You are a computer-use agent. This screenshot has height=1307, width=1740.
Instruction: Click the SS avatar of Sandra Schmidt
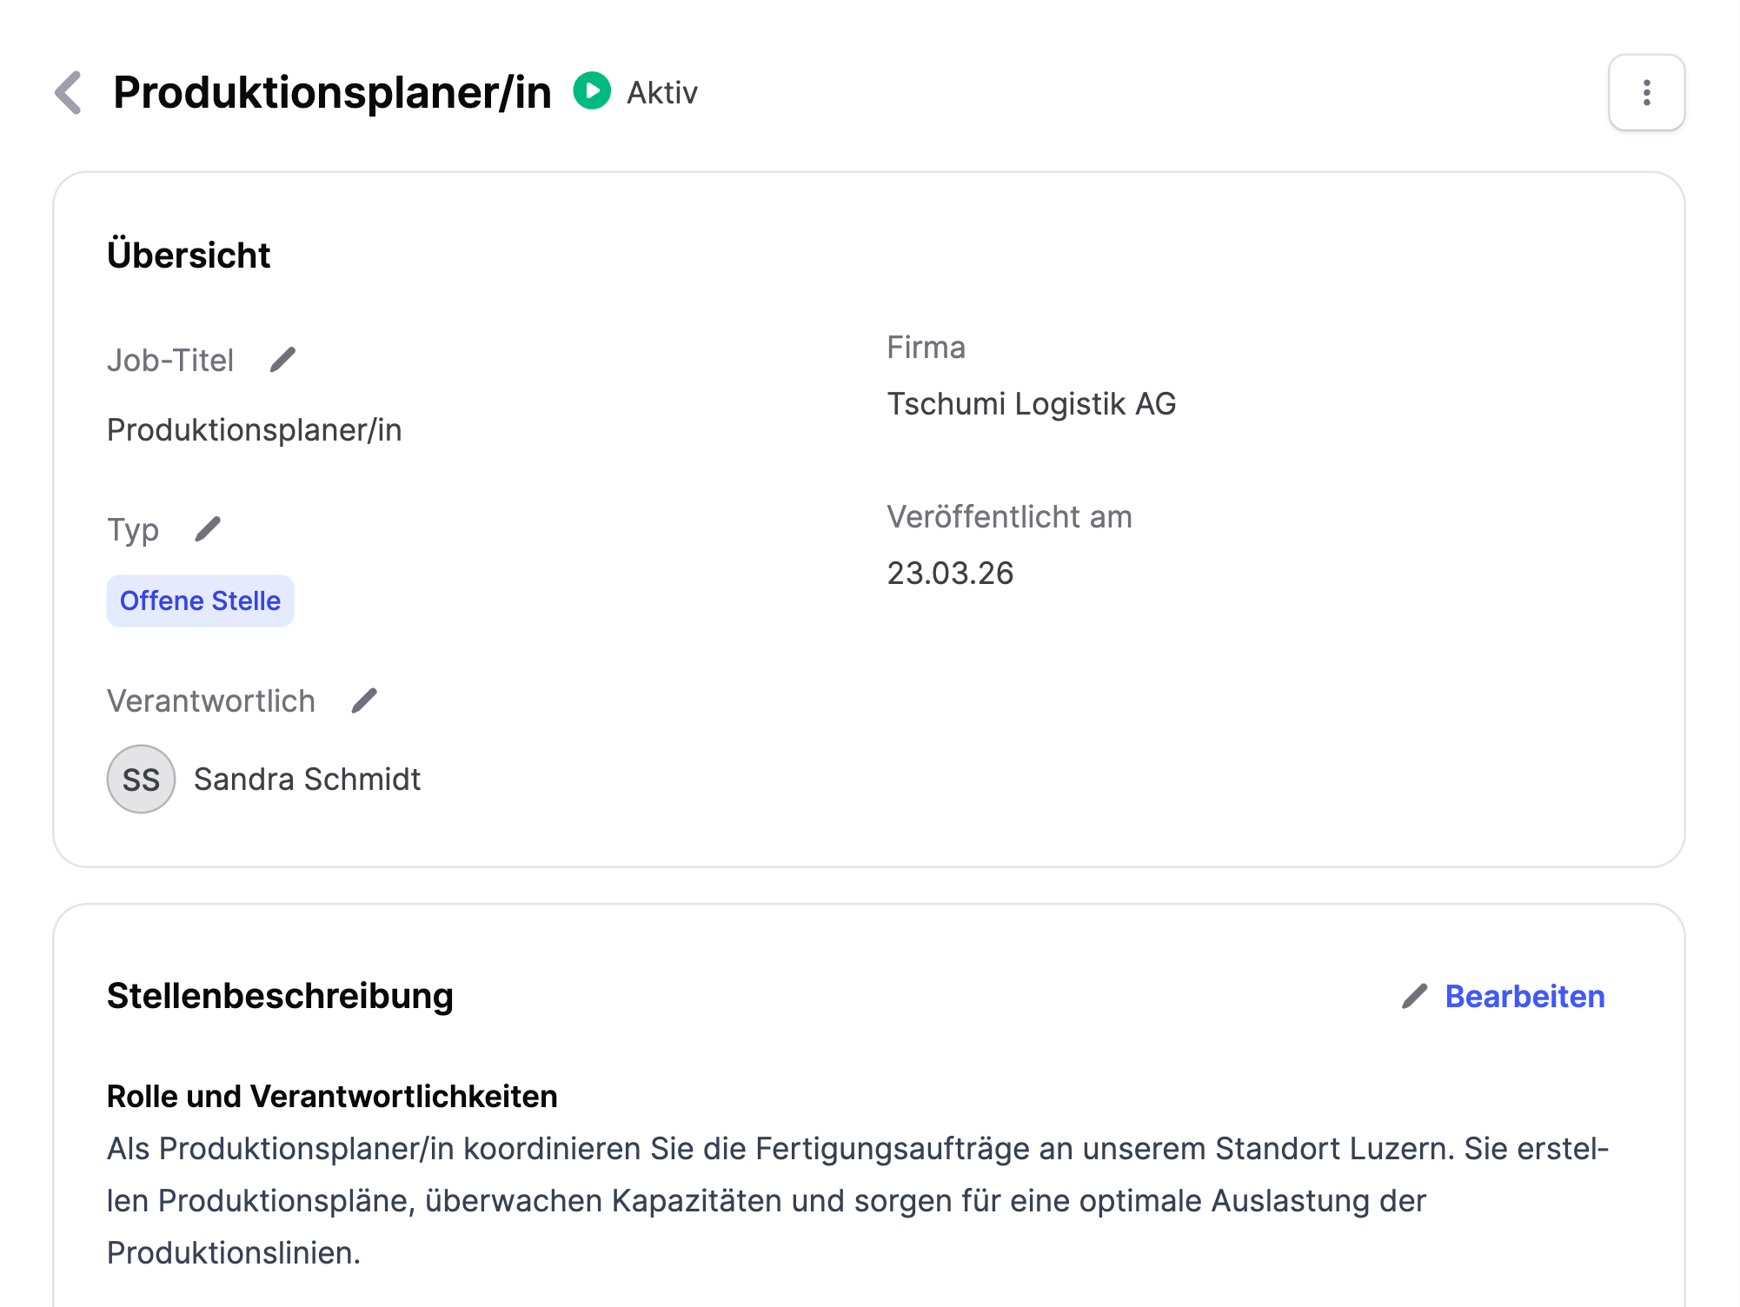click(x=141, y=779)
